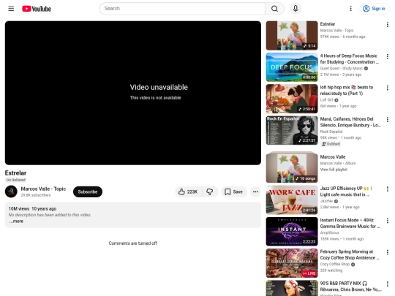The image size is (395, 296).
Task: Open options menu for Jazz UP Efficiency video
Action: [388, 189]
